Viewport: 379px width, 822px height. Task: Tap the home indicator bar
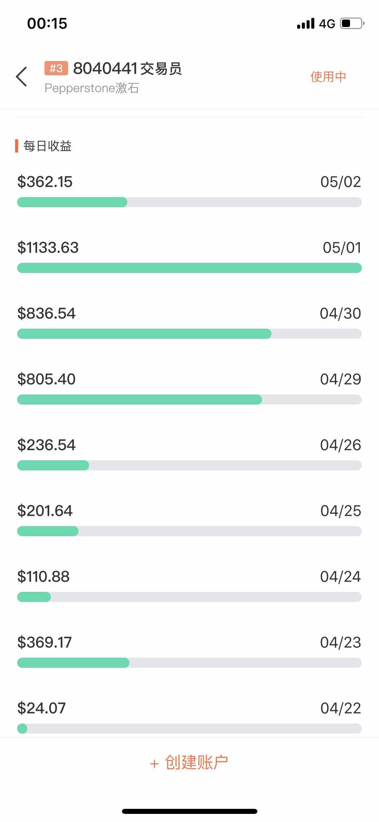tap(189, 811)
